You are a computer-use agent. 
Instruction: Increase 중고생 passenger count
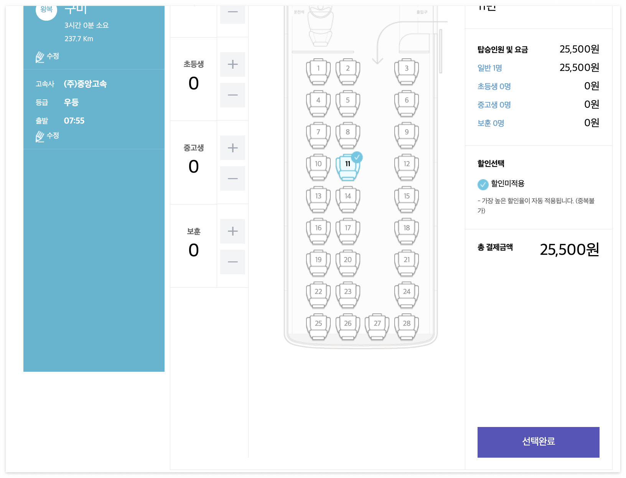pos(232,148)
